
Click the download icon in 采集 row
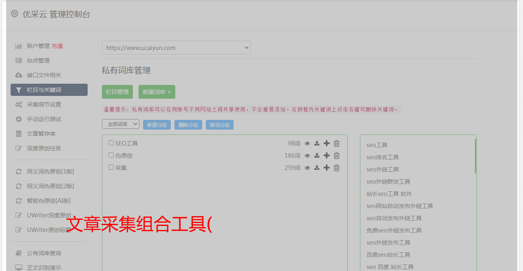(317, 168)
